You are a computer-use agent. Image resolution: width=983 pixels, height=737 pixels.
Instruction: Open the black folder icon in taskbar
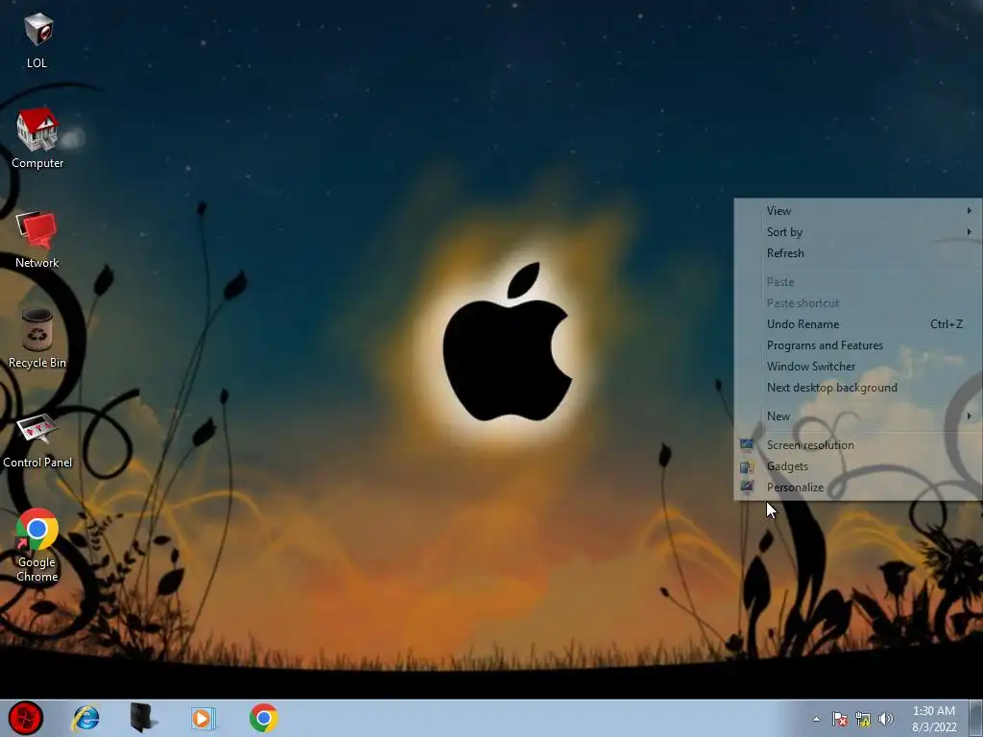(143, 718)
